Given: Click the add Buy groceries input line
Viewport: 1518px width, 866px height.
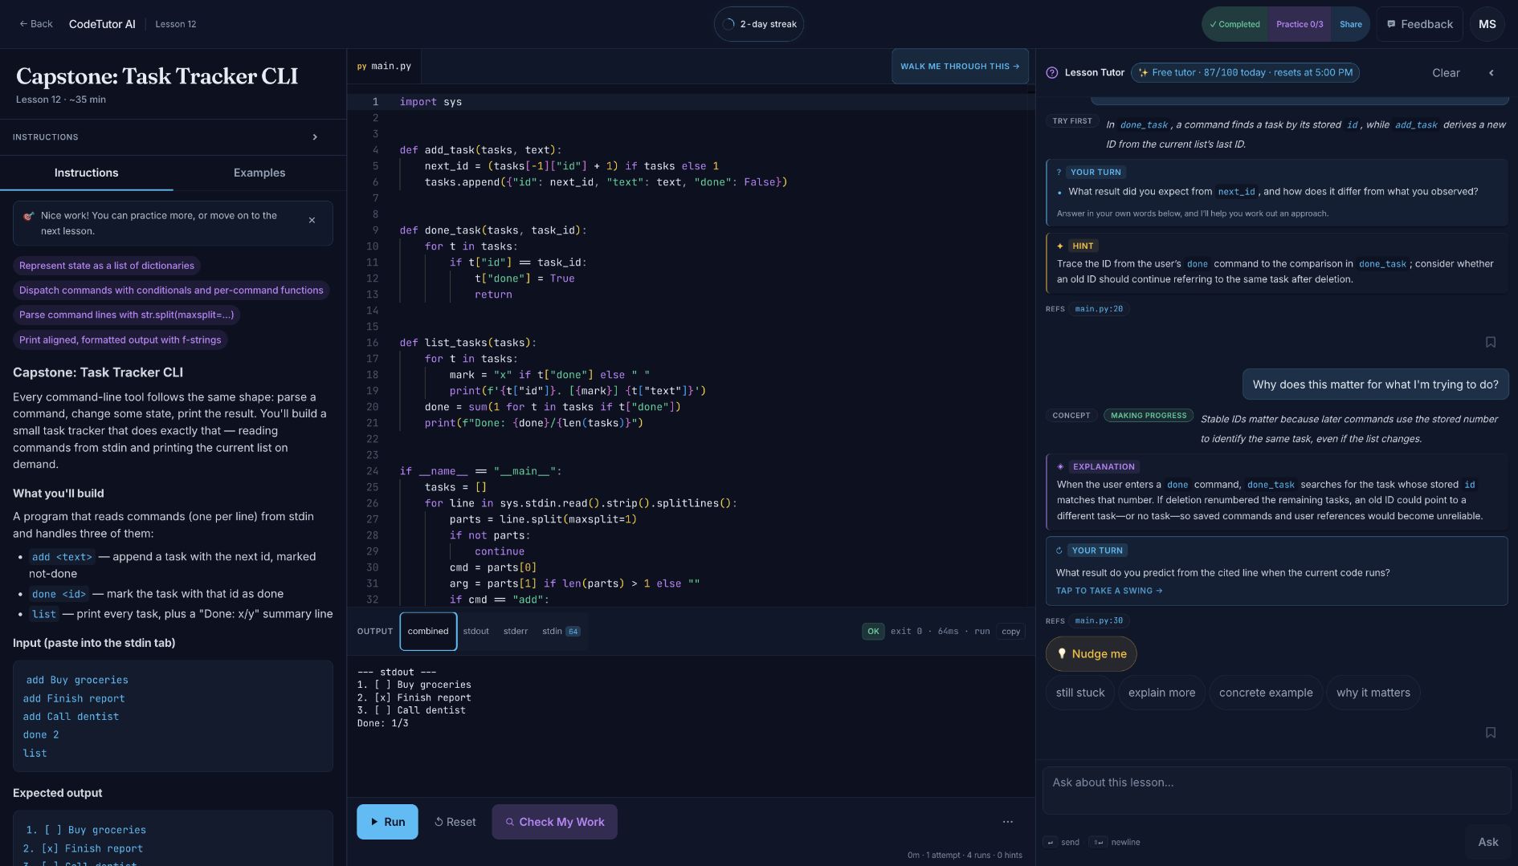Looking at the screenshot, I should [77, 680].
